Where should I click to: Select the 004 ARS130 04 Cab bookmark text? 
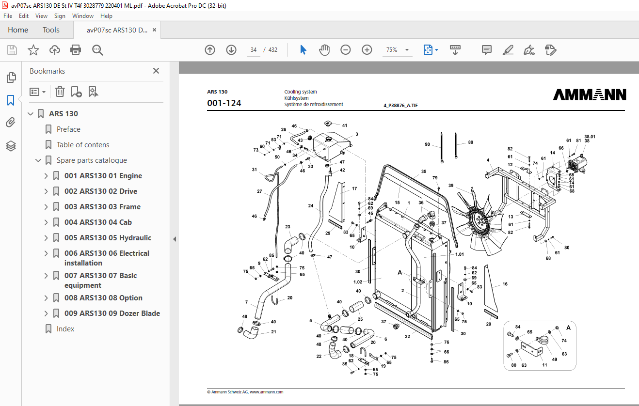pyautogui.click(x=98, y=222)
